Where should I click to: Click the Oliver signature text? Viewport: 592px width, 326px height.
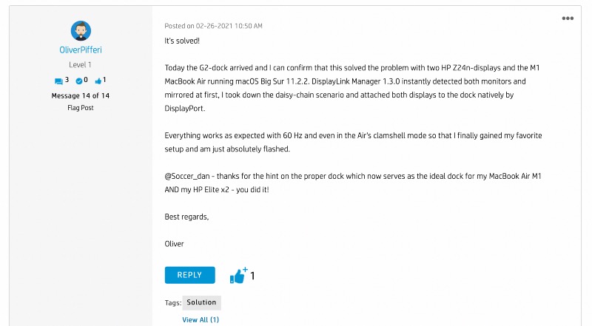(x=174, y=243)
